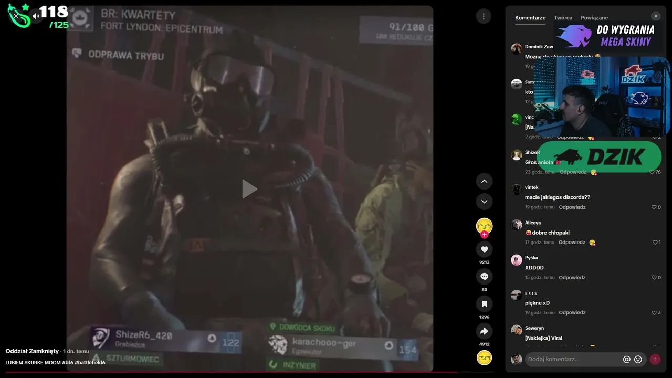672x378 pixels.
Task: Switch to the Komentarze tab
Action: coord(530,18)
